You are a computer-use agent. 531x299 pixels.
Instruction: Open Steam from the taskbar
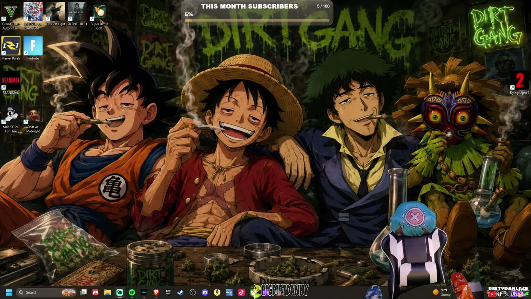coord(180,292)
